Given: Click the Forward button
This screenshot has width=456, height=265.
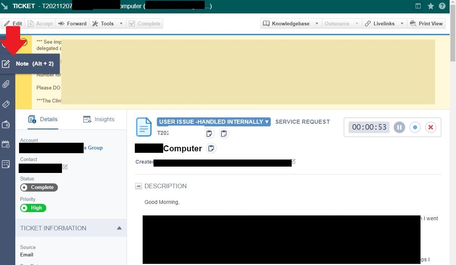Looking at the screenshot, I should 72,23.
